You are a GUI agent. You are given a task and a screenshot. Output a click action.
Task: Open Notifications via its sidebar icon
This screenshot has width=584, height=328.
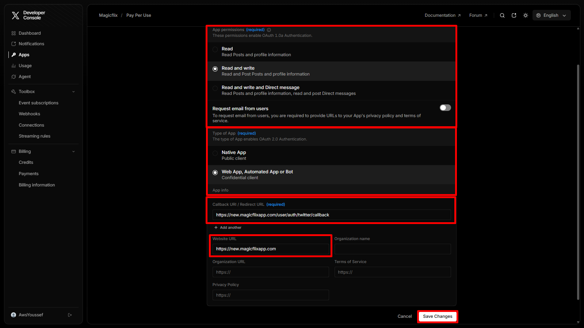click(x=14, y=44)
